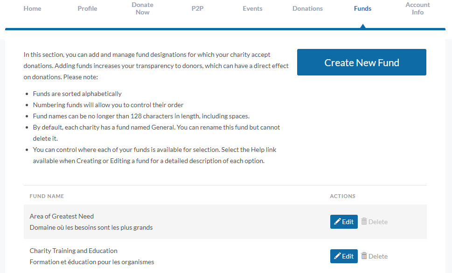The height and width of the screenshot is (273, 452).
Task: Click the 'Funds are sorted alphabetically' bullet
Action: [77, 94]
